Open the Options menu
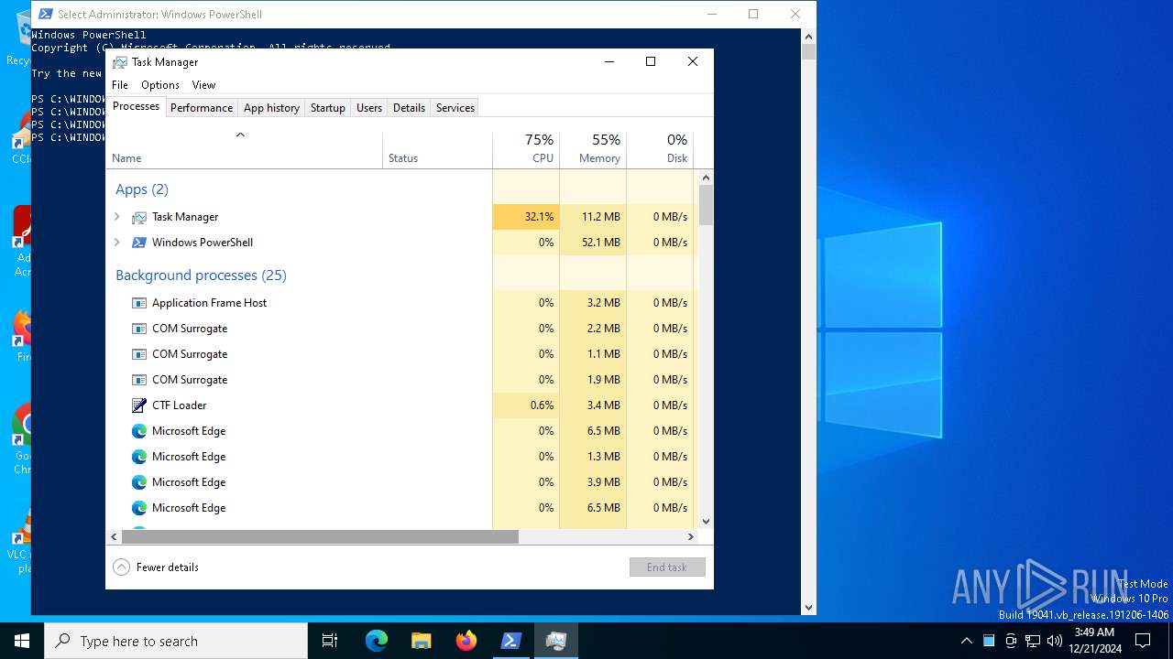Viewport: 1173px width, 659px height. [160, 84]
